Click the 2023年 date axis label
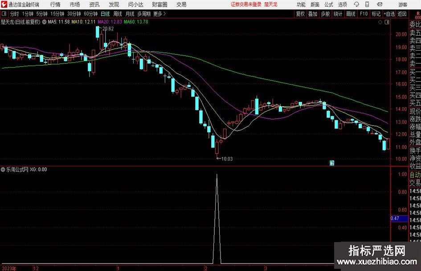This screenshot has height=271, width=421. point(8,268)
